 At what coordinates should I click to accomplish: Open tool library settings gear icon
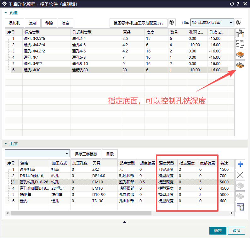[238, 23]
